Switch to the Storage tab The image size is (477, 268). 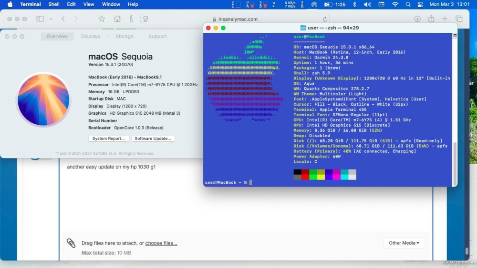point(124,36)
